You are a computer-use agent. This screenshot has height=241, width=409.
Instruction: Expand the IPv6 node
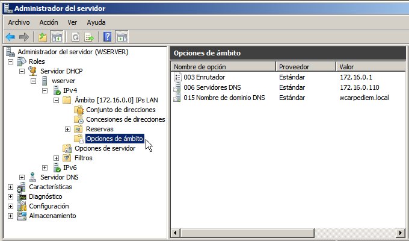pyautogui.click(x=45, y=168)
